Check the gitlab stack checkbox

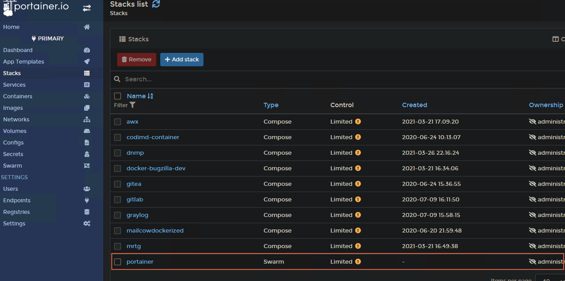coord(118,200)
